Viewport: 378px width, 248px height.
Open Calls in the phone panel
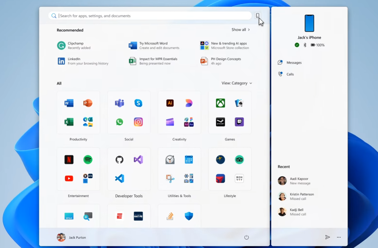point(286,74)
